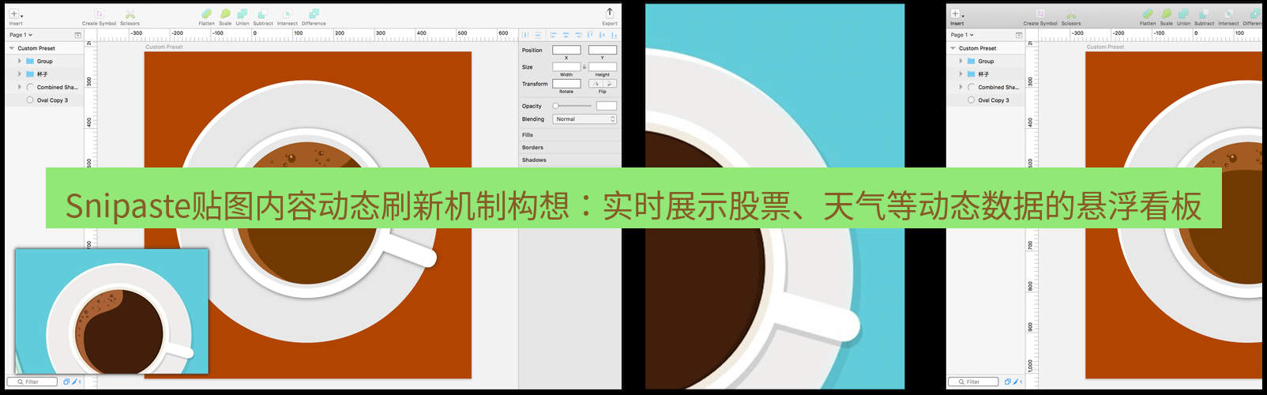Click distribute horizontally icon in inspector
1267x395 pixels.
pyautogui.click(x=525, y=35)
